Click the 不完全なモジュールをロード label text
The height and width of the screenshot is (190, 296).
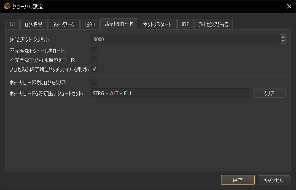(38, 51)
